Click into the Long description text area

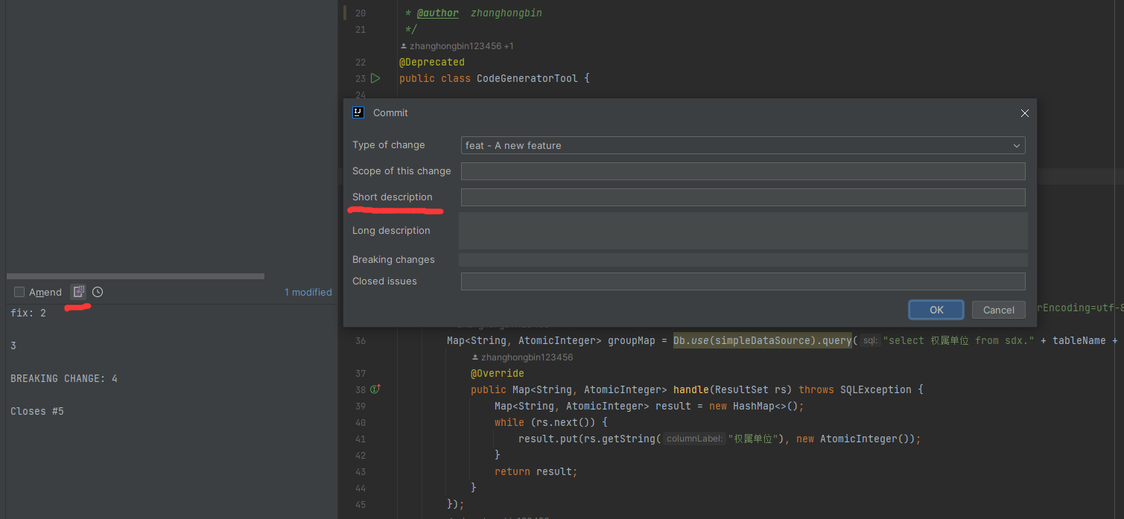(x=743, y=231)
